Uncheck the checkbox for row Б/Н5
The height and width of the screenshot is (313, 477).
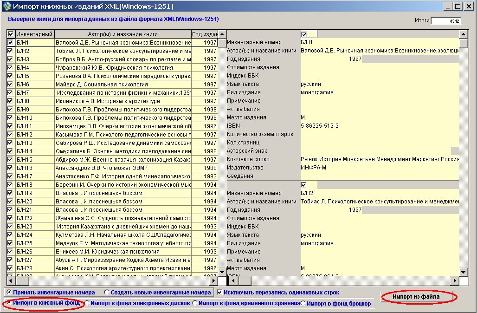(x=11, y=76)
